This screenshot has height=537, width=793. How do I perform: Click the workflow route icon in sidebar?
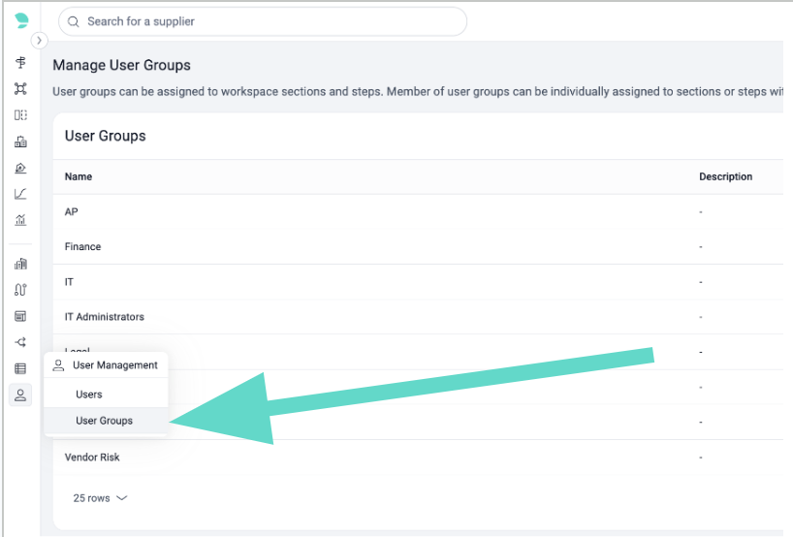point(20,290)
